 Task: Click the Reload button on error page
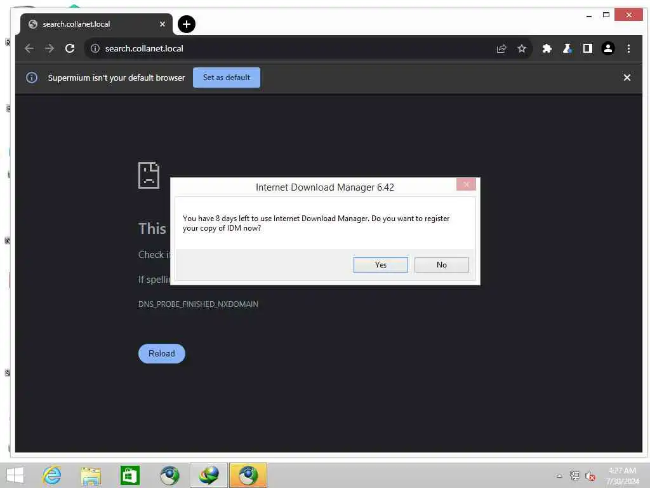(x=162, y=353)
